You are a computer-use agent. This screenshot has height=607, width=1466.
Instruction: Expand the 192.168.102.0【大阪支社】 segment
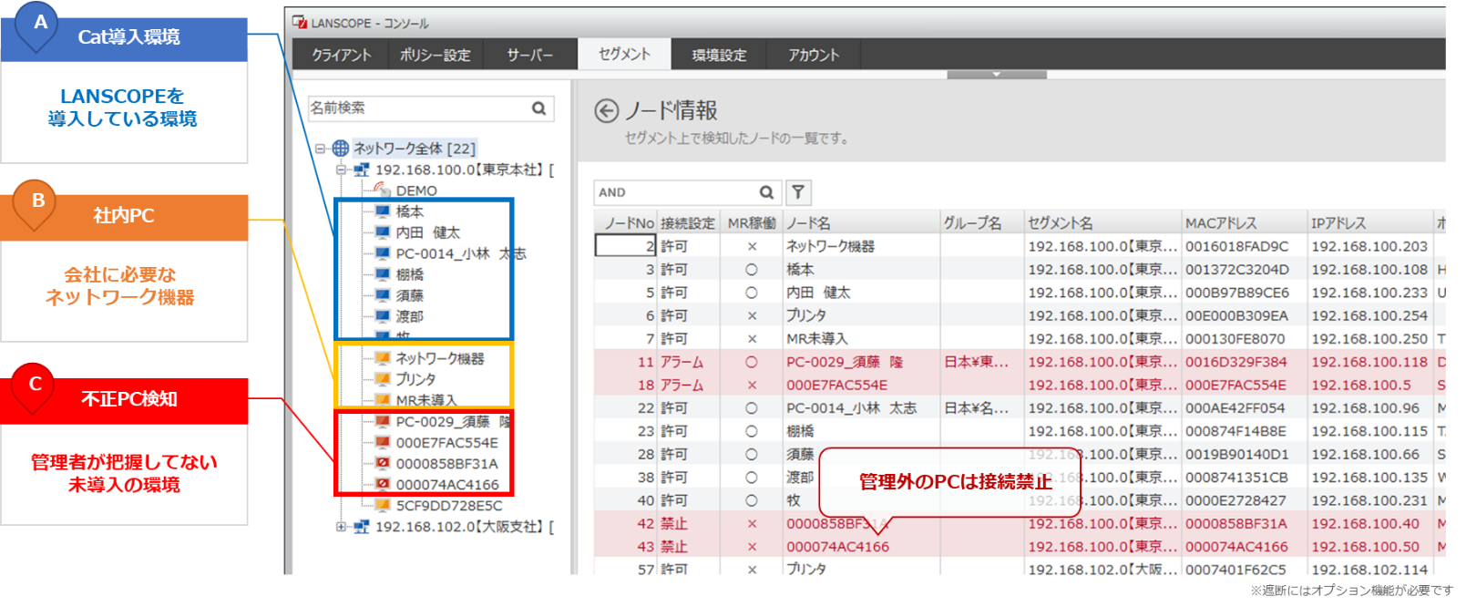click(341, 527)
